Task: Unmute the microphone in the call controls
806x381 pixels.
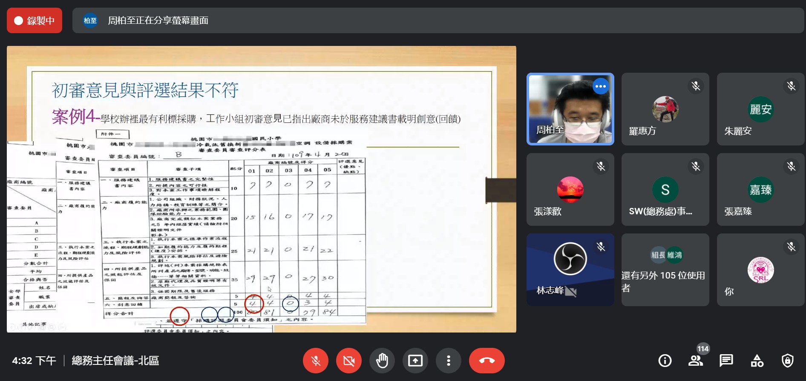Action: pyautogui.click(x=315, y=361)
